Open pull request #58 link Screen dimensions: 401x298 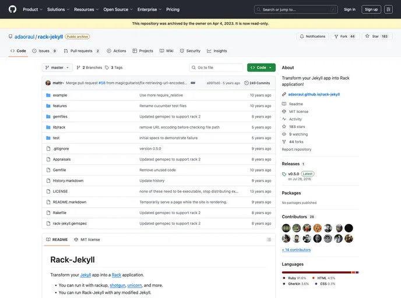[x=102, y=83]
